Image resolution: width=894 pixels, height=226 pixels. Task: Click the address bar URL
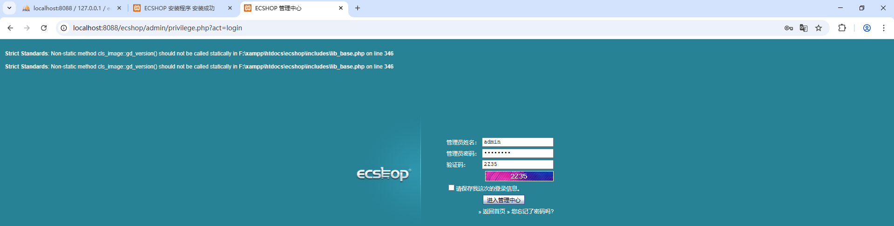(x=157, y=28)
